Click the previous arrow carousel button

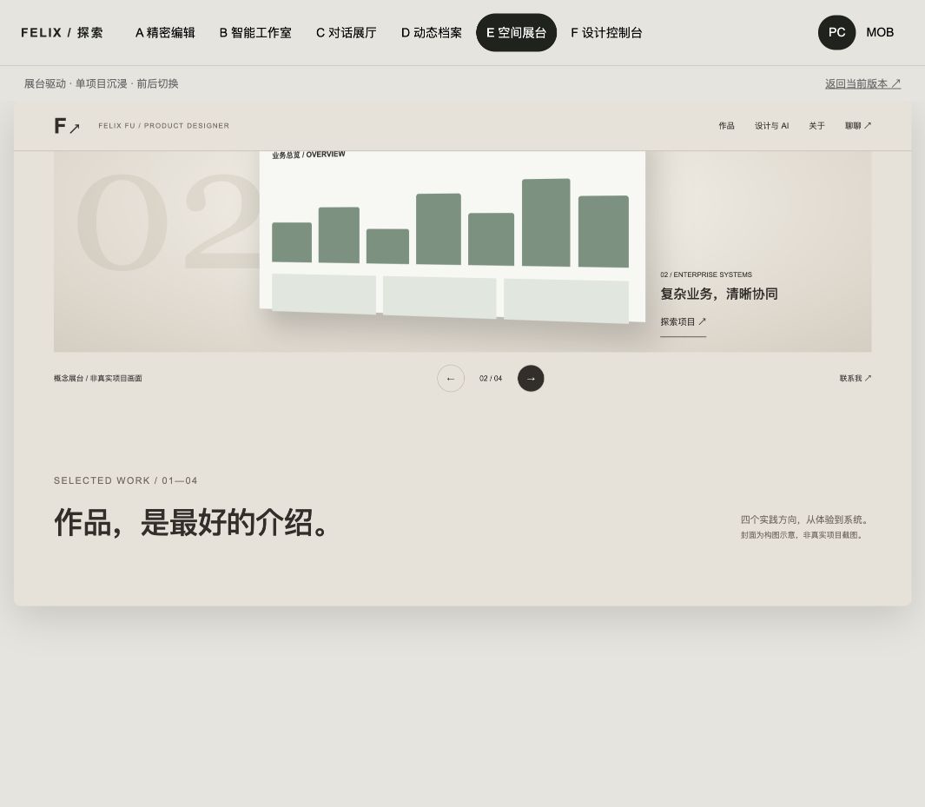click(451, 378)
